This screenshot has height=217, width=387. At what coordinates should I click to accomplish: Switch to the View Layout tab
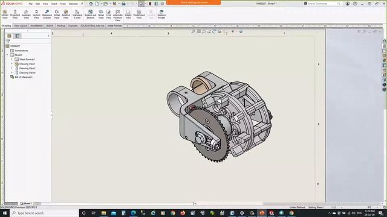click(21, 25)
